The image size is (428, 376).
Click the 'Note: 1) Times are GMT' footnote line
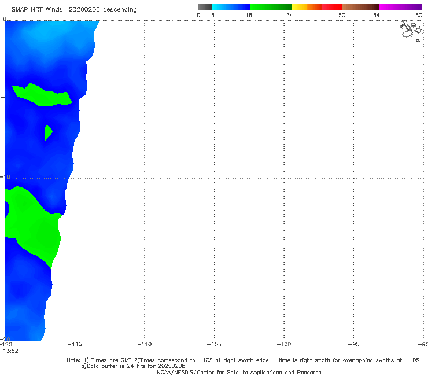tap(243, 360)
